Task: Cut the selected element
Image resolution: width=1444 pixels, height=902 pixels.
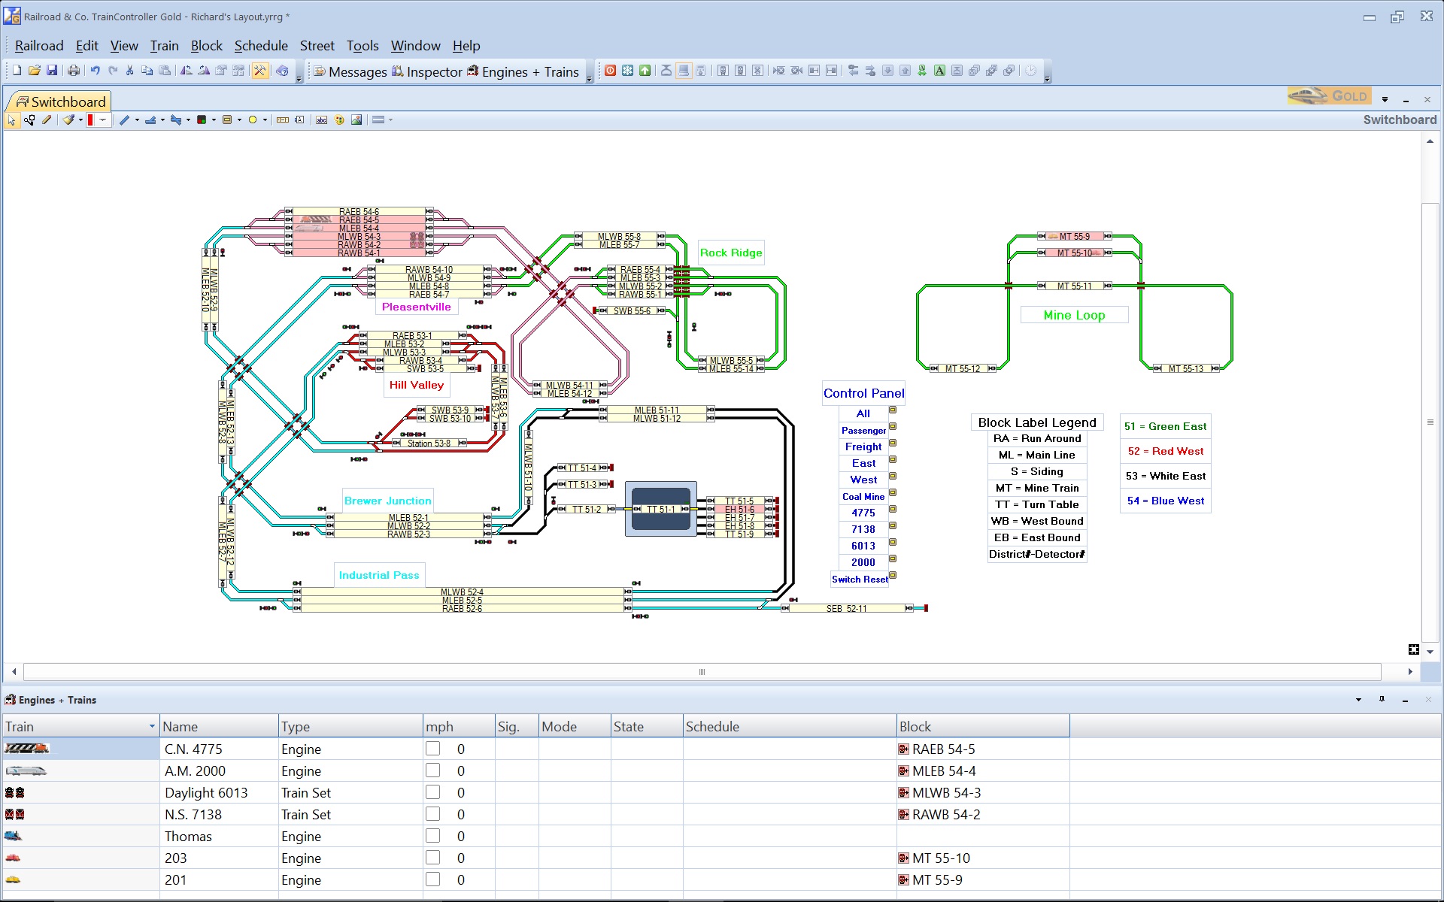Action: (129, 71)
